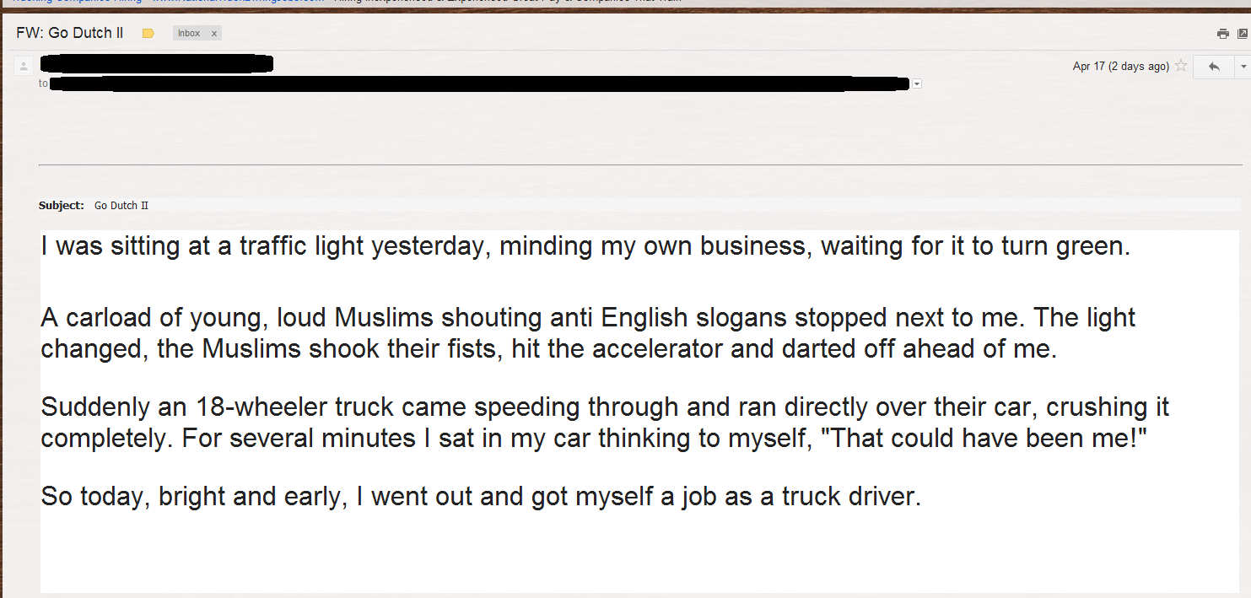Click the redacted recipients list

pos(479,84)
